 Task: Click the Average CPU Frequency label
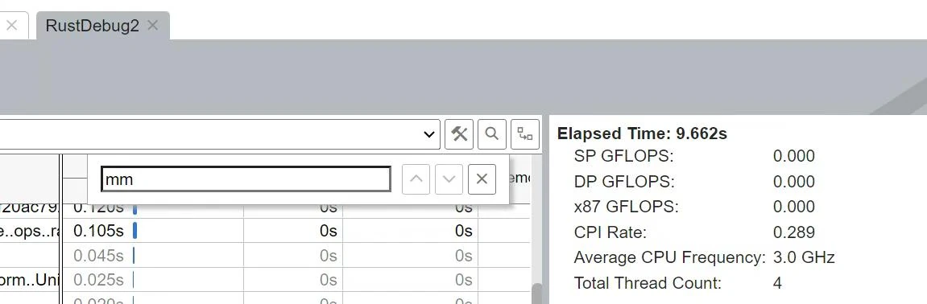click(670, 258)
